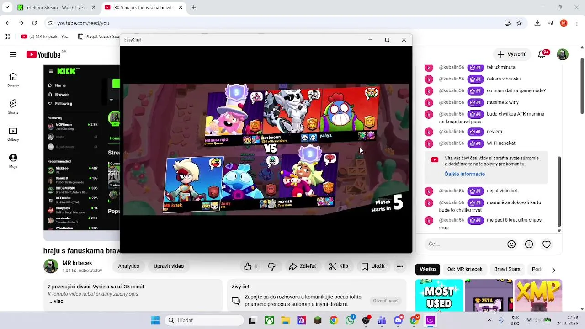585x329 pixels.
Task: Click Otvoriť panel for live chat
Action: 386,301
